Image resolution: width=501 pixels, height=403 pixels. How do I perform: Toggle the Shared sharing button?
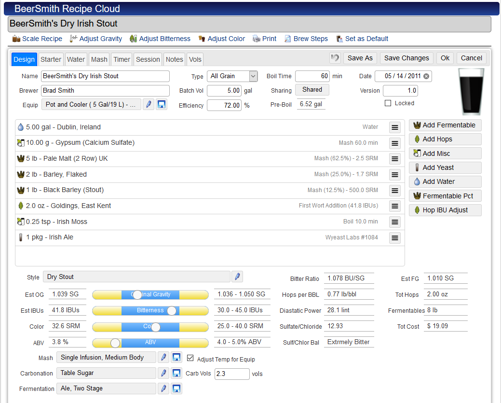click(312, 90)
